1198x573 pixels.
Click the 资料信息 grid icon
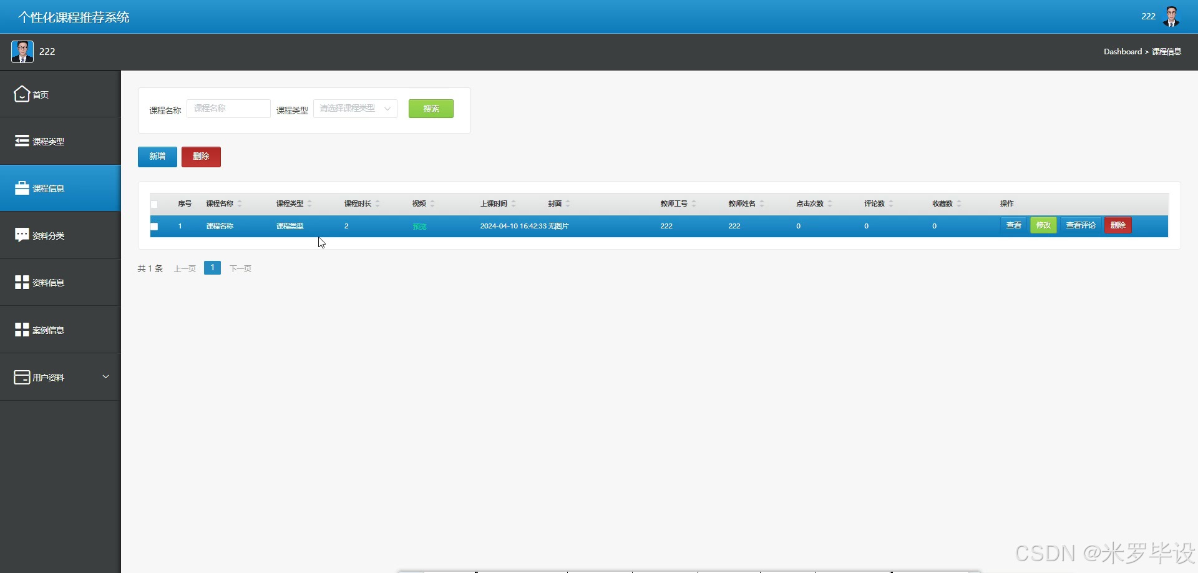(22, 282)
